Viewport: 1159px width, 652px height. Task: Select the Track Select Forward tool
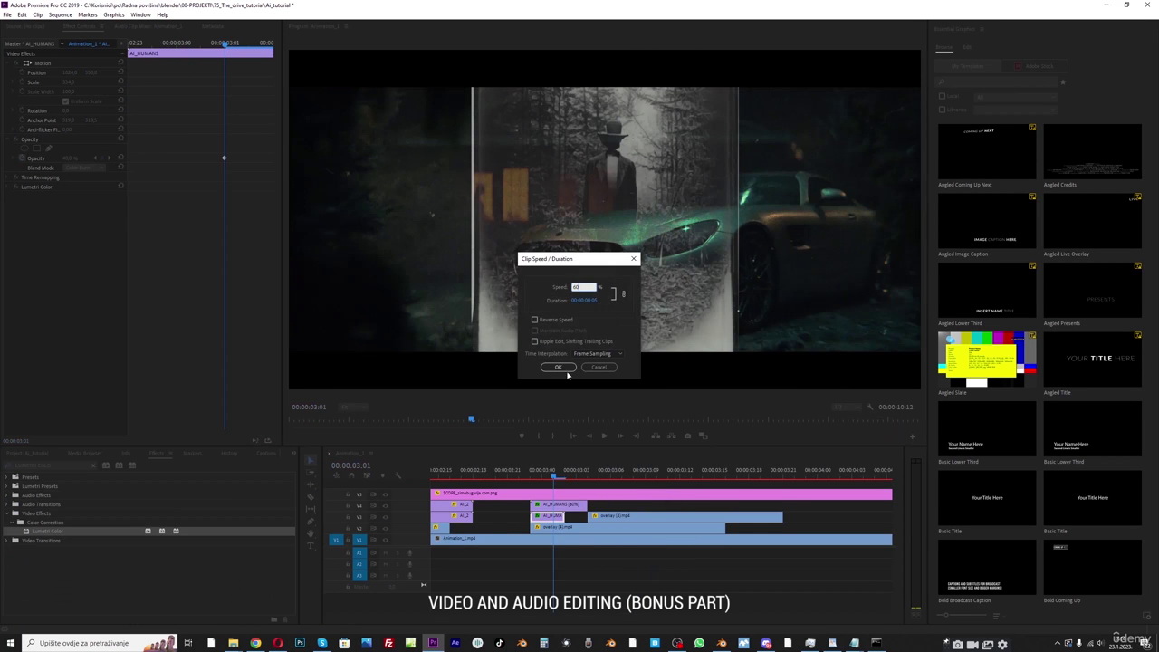pos(311,473)
